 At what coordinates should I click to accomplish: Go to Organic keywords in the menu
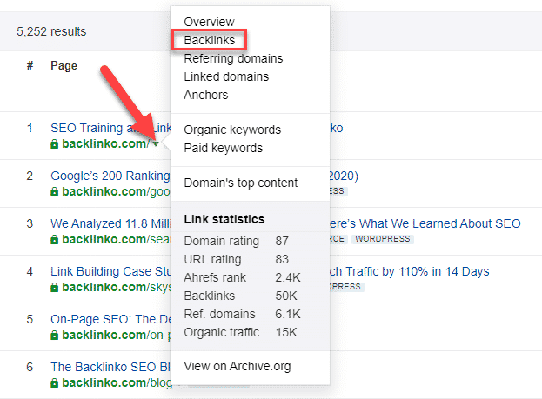[232, 130]
